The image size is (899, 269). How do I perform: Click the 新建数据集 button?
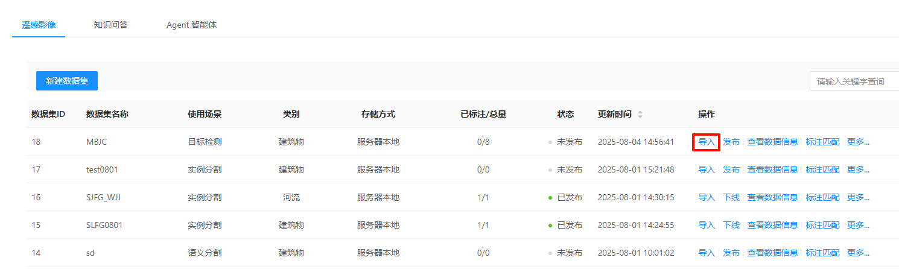[66, 81]
